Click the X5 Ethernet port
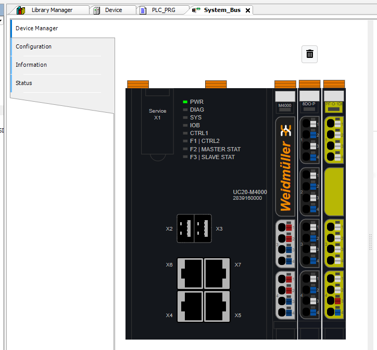This screenshot has width=377, height=350. click(x=217, y=306)
